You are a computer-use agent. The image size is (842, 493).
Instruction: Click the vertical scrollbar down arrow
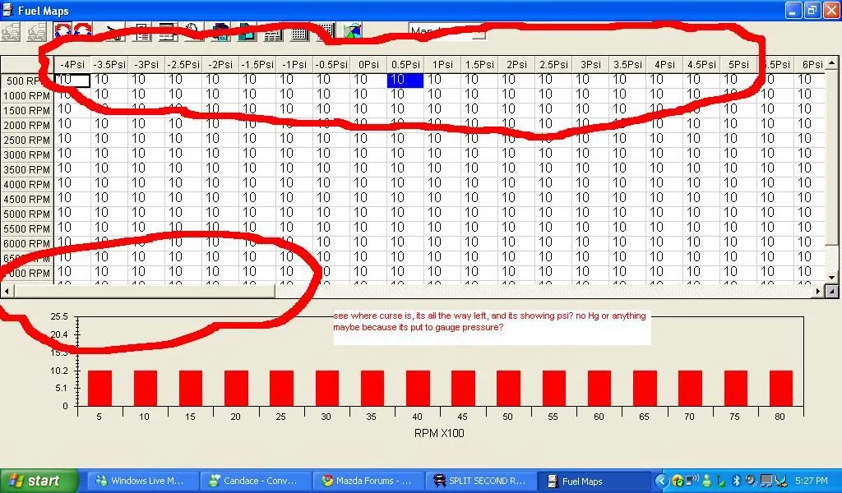click(831, 292)
